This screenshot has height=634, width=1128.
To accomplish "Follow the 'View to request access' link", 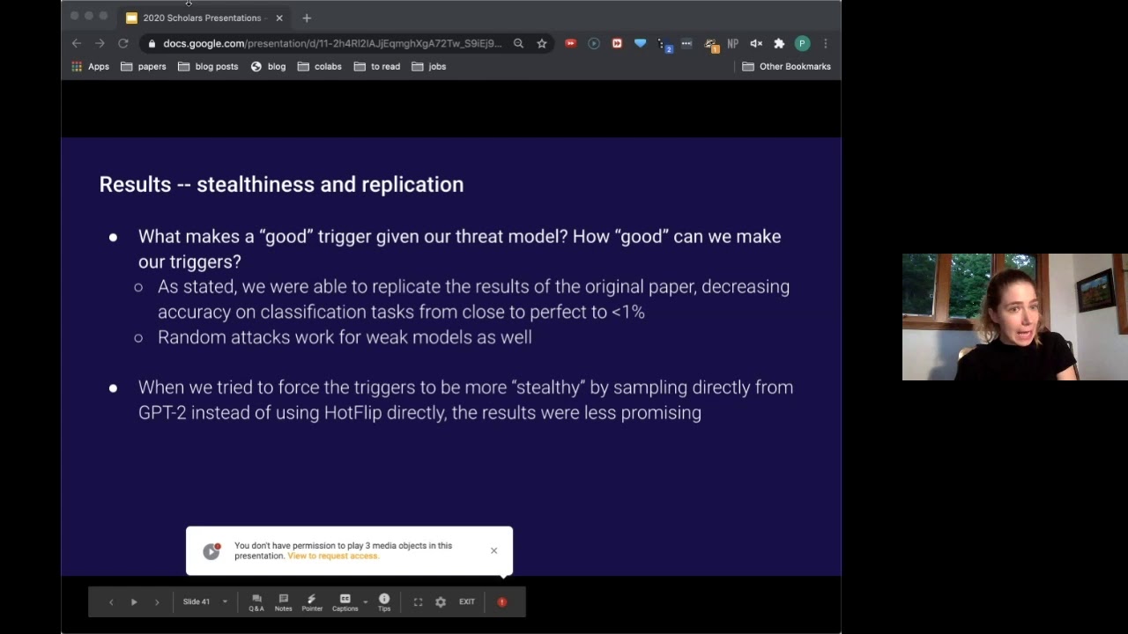I will coord(332,556).
